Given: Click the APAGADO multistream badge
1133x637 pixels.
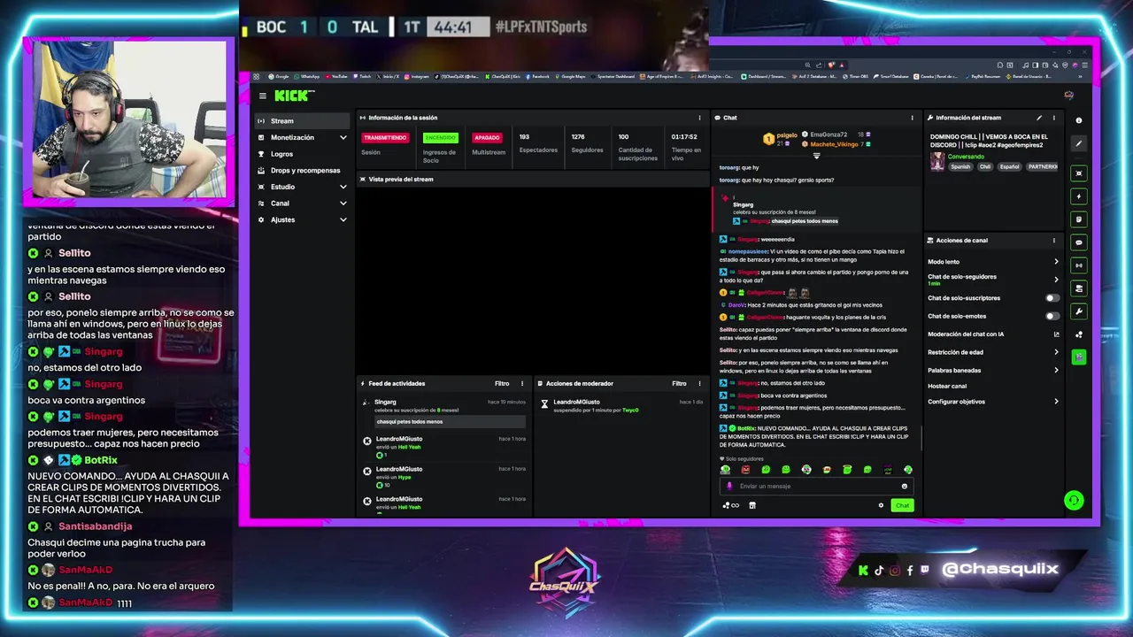Looking at the screenshot, I should coord(487,137).
